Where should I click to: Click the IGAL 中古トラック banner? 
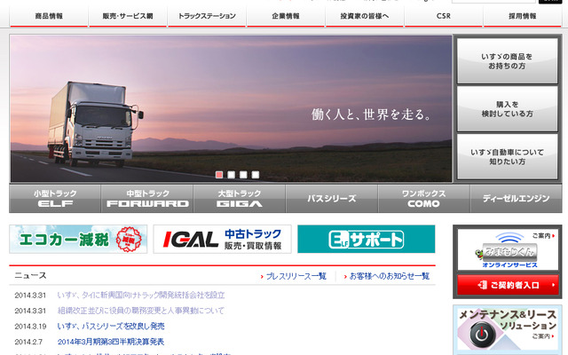223,239
